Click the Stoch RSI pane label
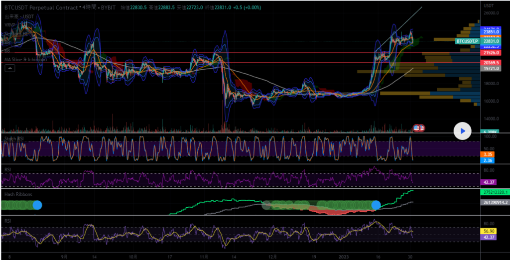Screen dimensions: 510x260 click(x=12, y=138)
